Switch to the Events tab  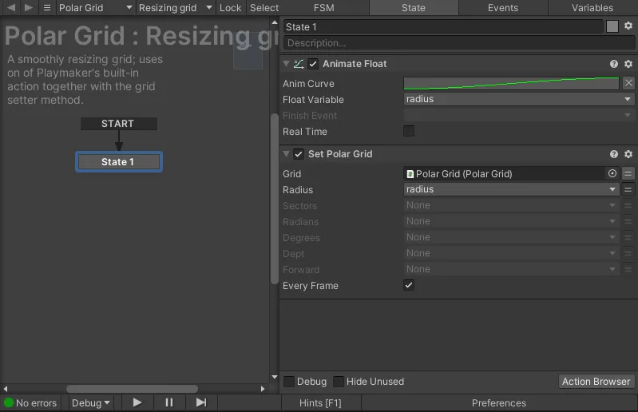point(503,8)
